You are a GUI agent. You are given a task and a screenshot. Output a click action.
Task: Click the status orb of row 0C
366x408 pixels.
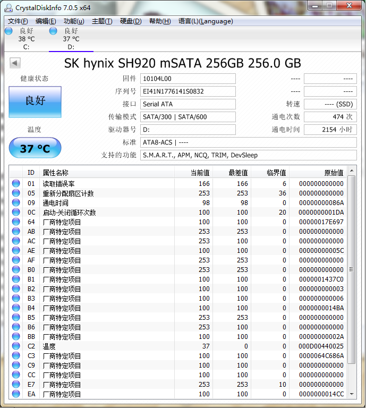[16, 212]
